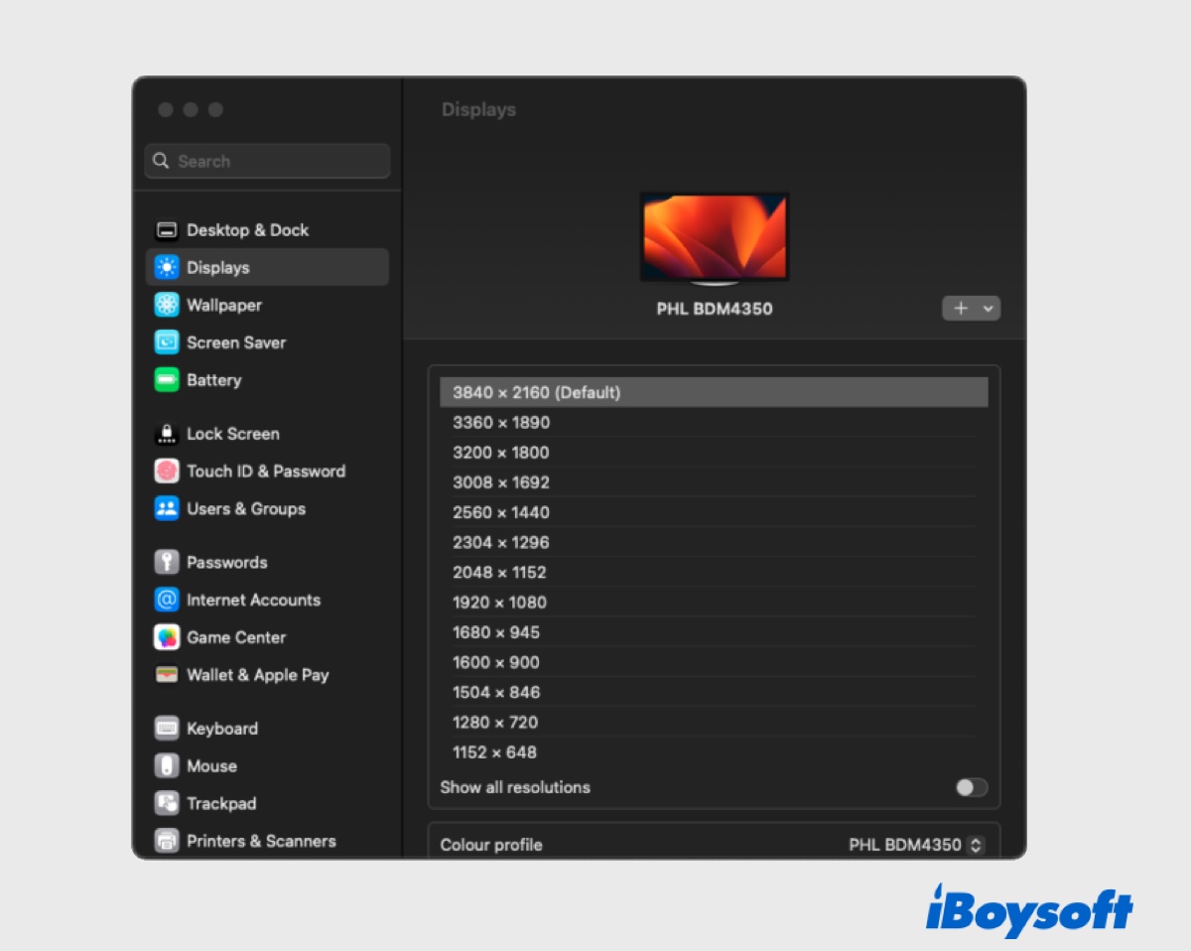Screen dimensions: 1191x951
Task: Open Passwords settings
Action: 227,562
